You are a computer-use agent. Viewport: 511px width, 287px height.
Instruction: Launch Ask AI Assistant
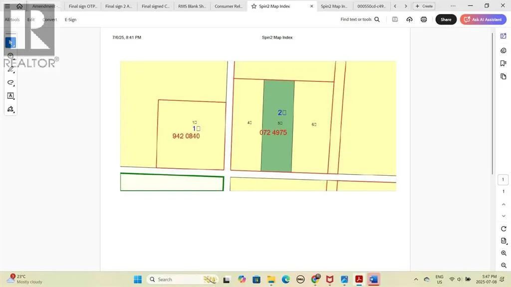click(x=483, y=19)
